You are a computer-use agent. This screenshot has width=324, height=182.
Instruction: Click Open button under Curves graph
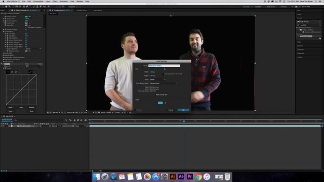(11, 107)
